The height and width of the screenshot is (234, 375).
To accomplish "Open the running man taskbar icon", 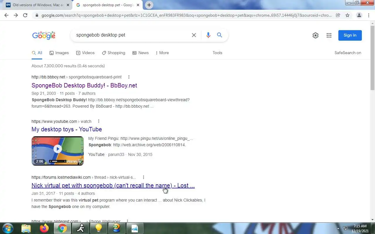I will point(81,228).
